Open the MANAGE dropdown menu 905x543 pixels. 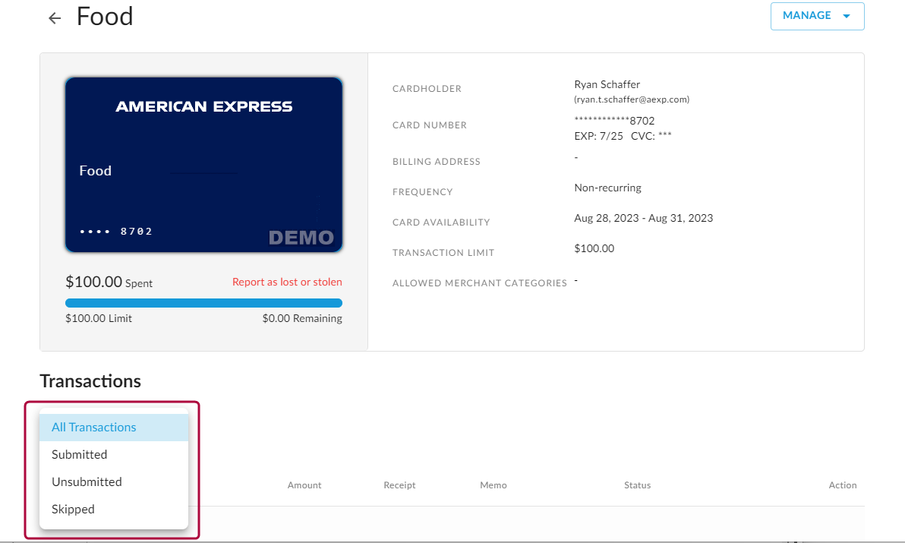coord(817,16)
